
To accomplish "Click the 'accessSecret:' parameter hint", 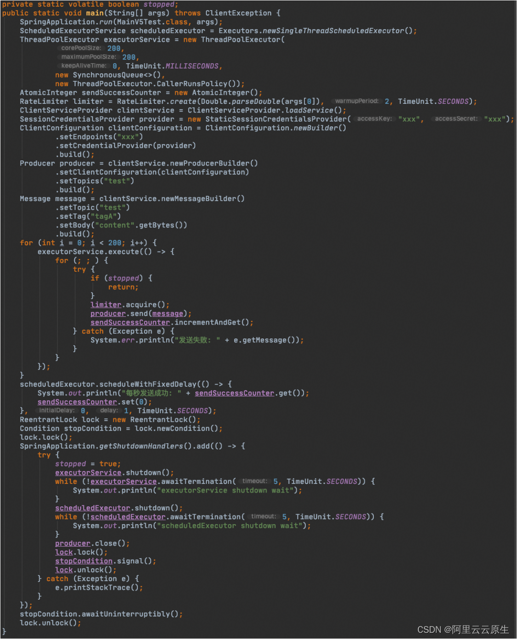I will point(456,119).
